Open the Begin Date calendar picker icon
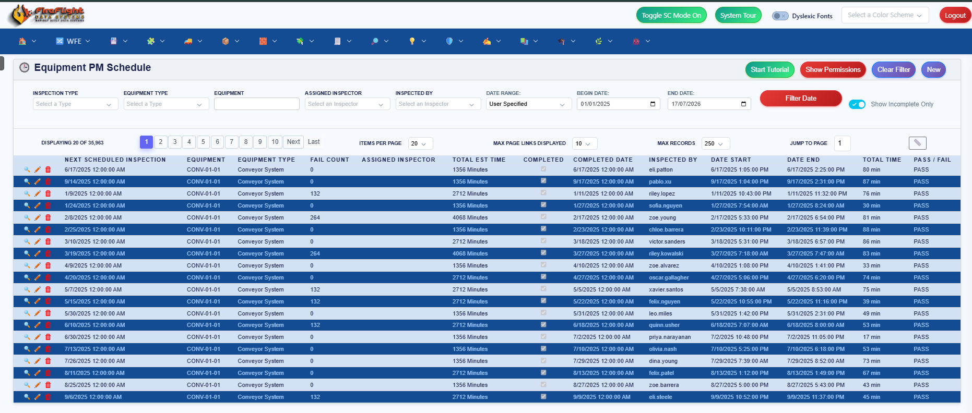Screen dimensions: 972x413 (653, 104)
